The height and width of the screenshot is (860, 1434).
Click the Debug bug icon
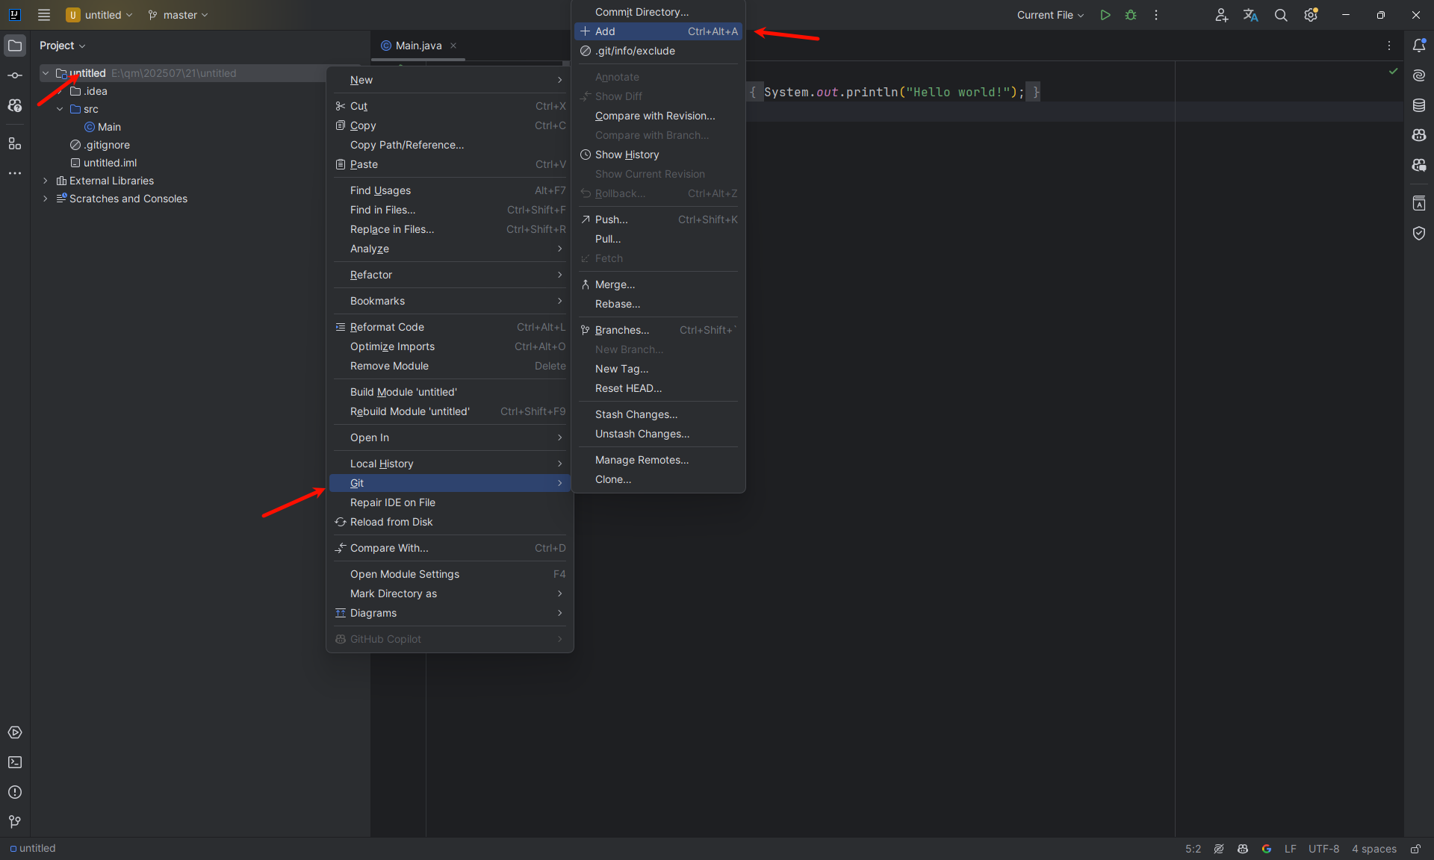(x=1131, y=15)
